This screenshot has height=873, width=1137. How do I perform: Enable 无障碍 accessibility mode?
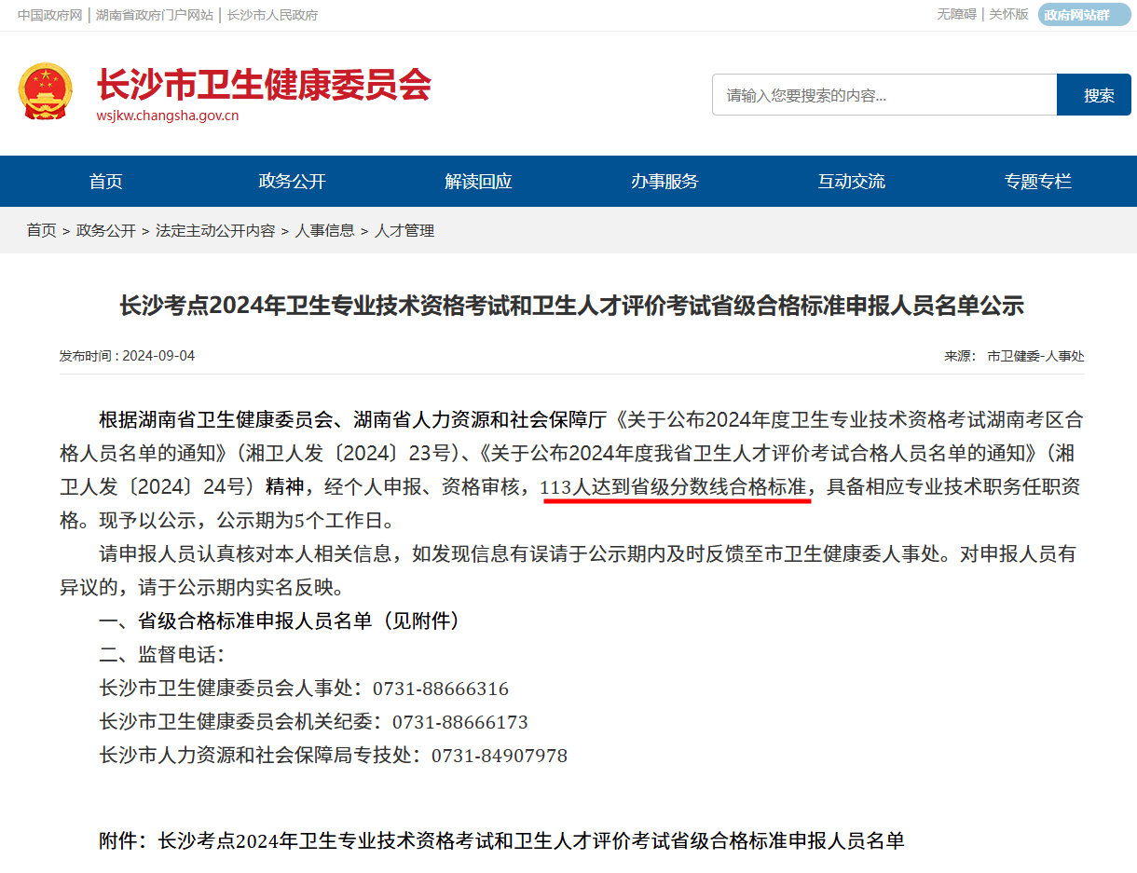(956, 14)
